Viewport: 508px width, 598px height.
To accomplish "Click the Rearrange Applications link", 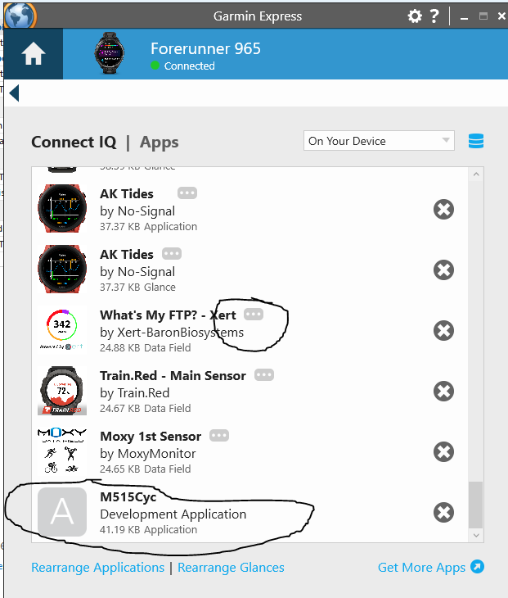I will click(x=97, y=568).
